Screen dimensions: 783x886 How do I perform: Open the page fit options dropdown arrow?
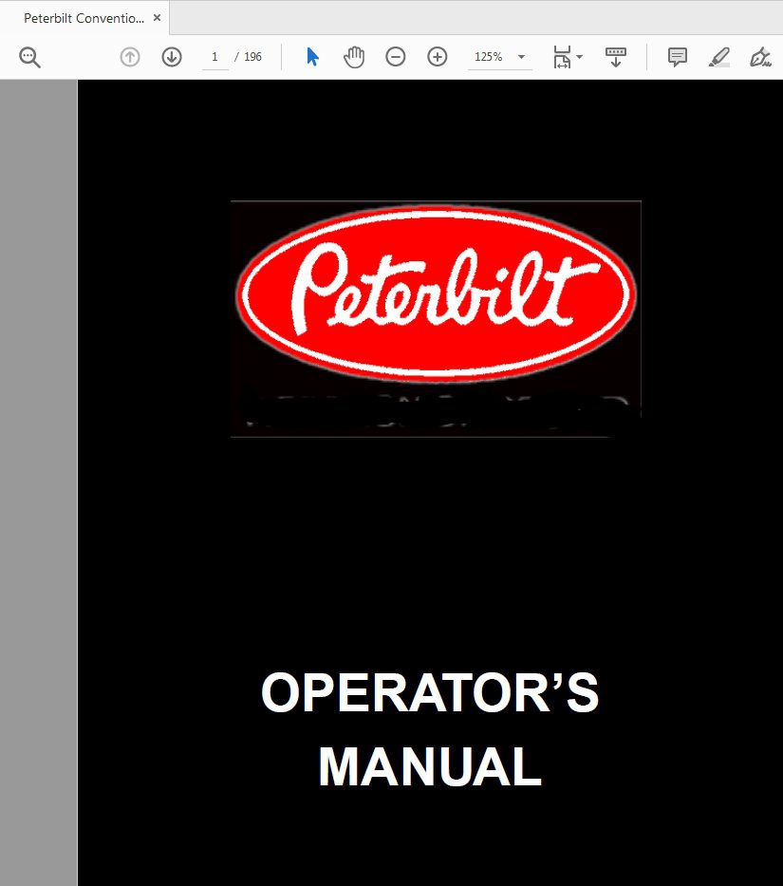580,57
